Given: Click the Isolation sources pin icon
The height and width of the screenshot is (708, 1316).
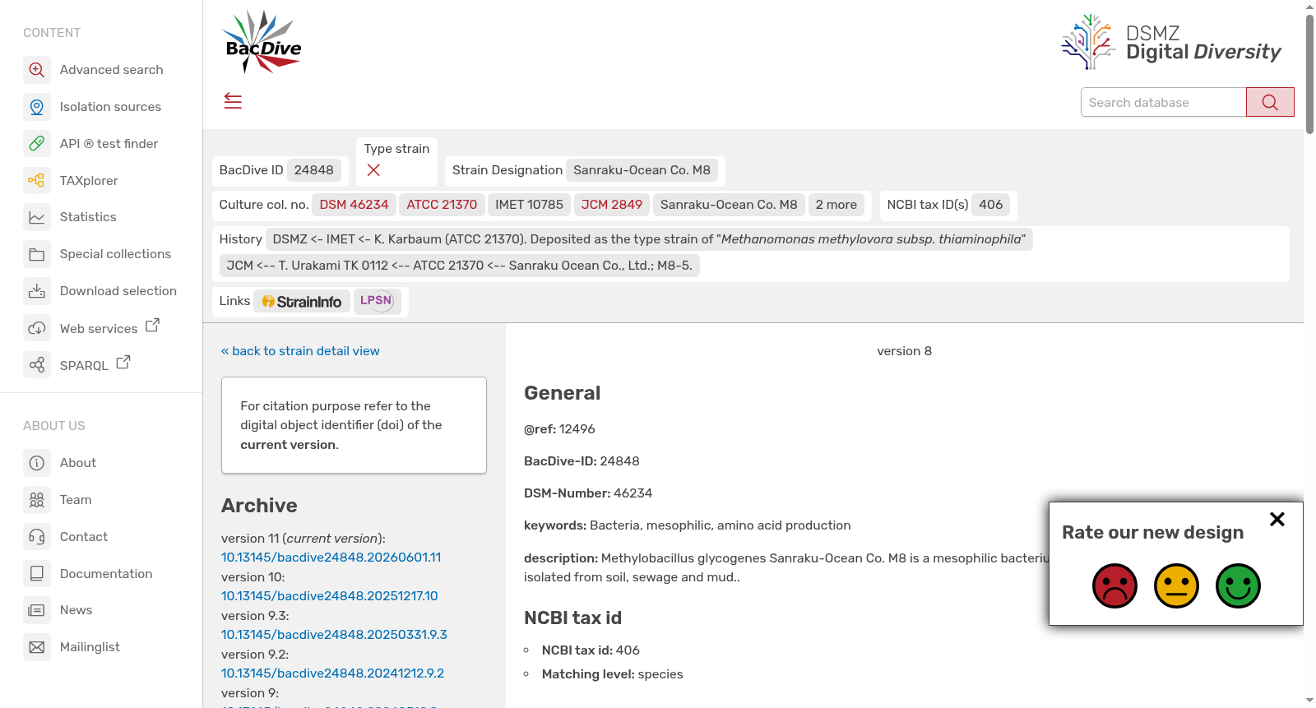Looking at the screenshot, I should 37,107.
